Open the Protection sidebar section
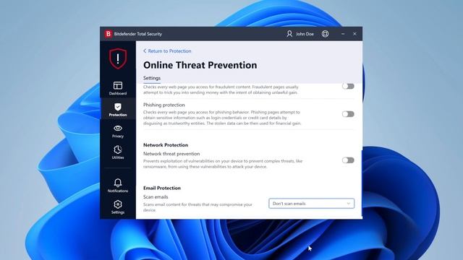 pos(118,109)
